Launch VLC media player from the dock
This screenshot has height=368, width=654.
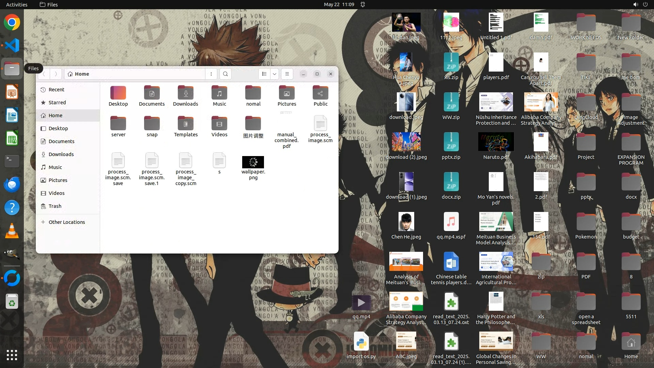pos(12,231)
